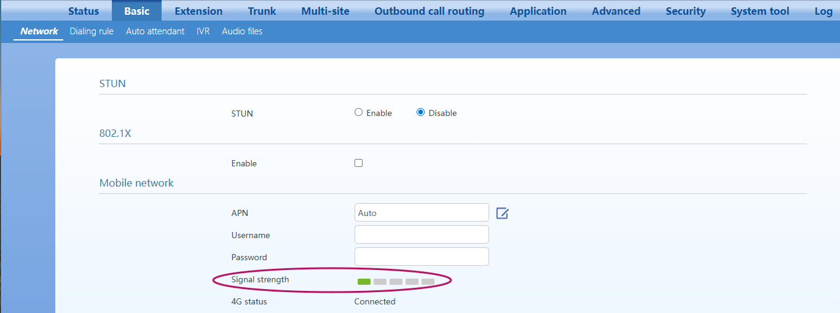Viewport: 840px width, 313px height.
Task: Open the Auto attendant sub-tab
Action: point(155,31)
